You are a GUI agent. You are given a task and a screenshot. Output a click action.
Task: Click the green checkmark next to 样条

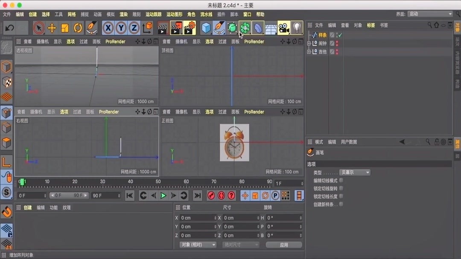pyautogui.click(x=339, y=35)
